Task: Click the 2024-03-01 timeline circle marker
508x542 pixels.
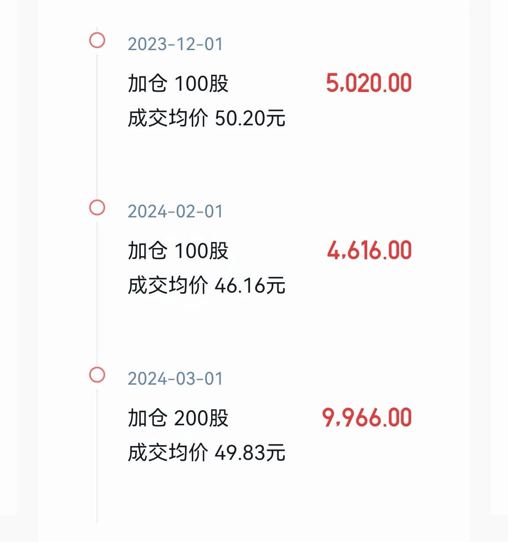Action: point(97,375)
